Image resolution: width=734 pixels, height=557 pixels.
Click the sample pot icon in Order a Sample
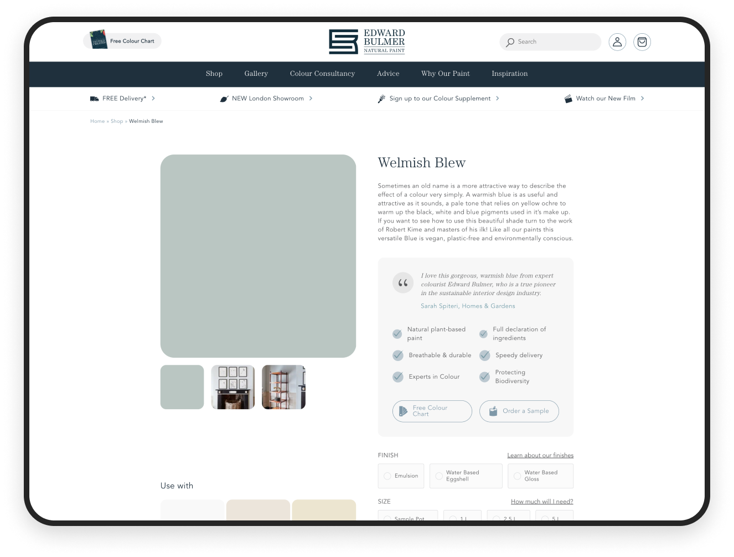493,411
